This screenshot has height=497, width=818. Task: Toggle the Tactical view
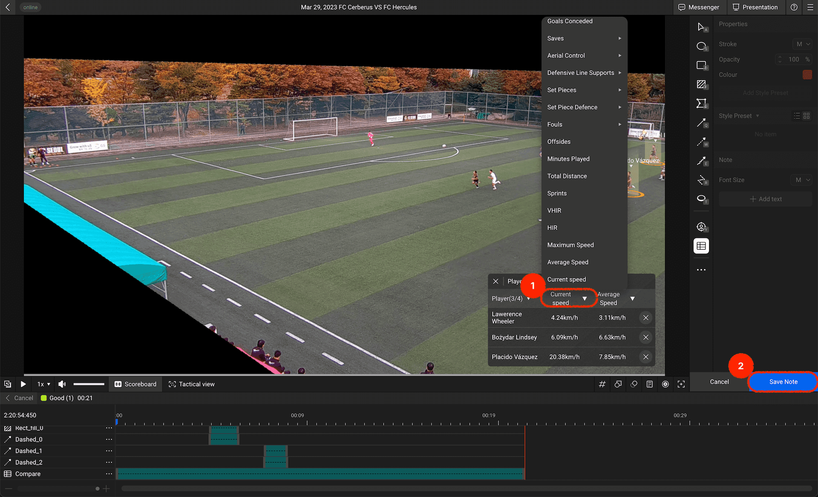point(192,384)
